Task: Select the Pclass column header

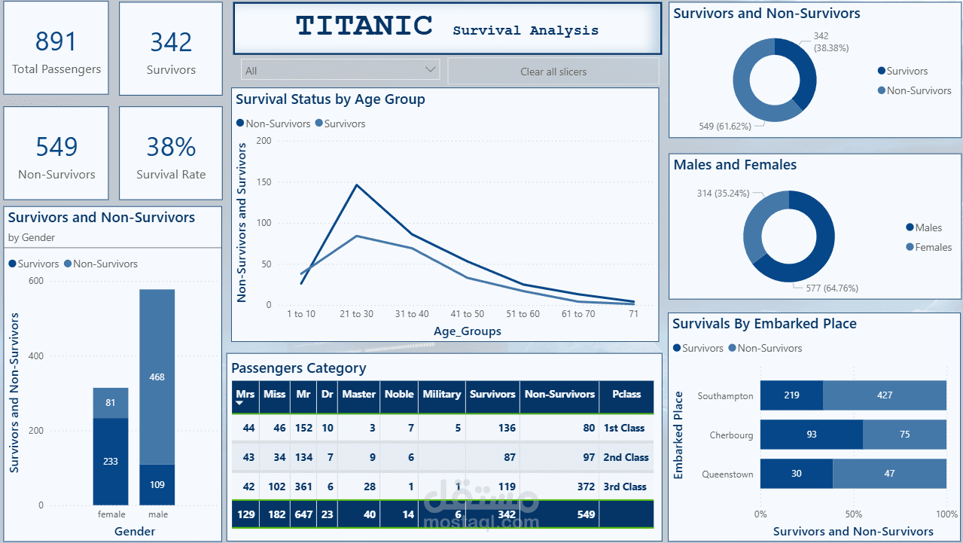Action: tap(626, 394)
